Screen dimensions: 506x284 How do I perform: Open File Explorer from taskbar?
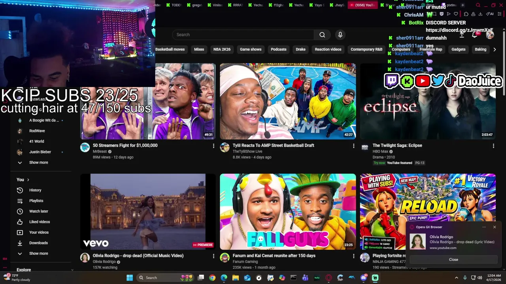point(236,278)
